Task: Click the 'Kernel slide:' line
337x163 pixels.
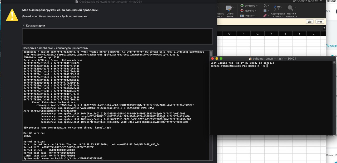Action: tap(50, 150)
